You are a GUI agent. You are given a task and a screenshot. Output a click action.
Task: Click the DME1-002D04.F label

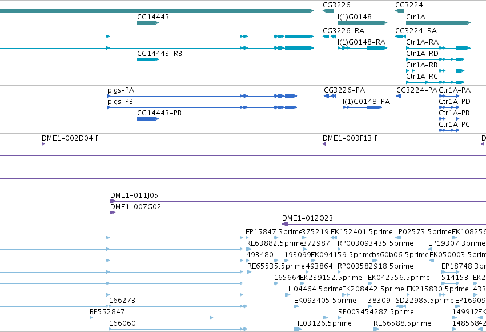(x=70, y=138)
